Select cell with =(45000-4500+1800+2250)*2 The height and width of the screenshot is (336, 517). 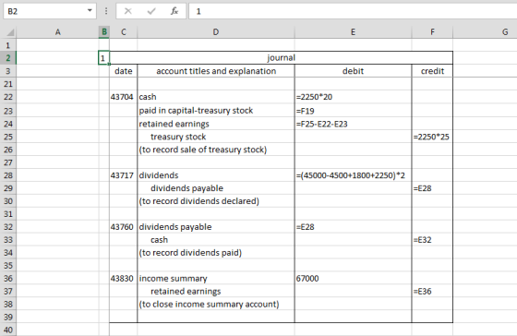[353, 175]
